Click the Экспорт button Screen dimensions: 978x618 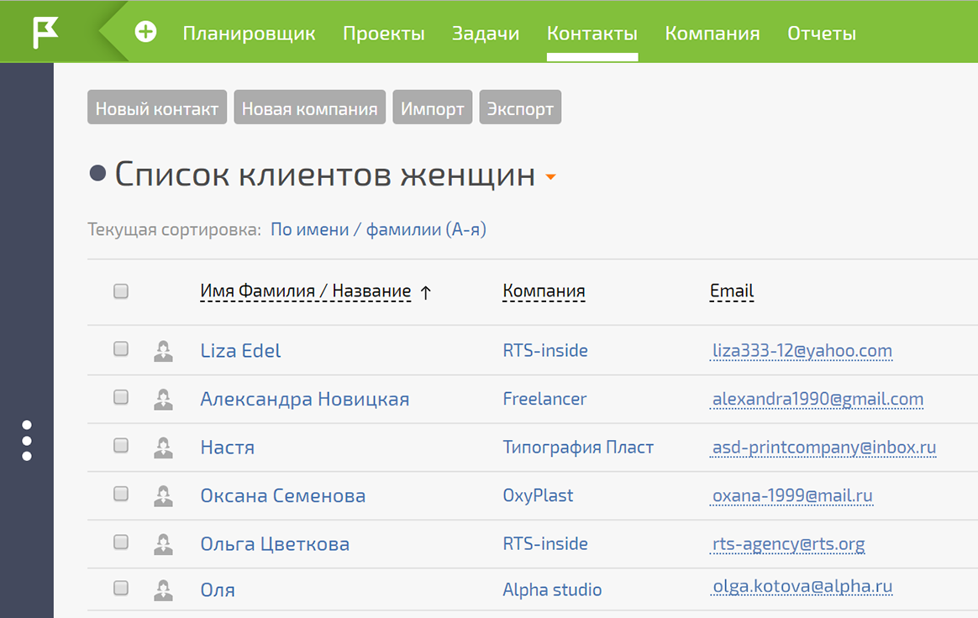(520, 109)
